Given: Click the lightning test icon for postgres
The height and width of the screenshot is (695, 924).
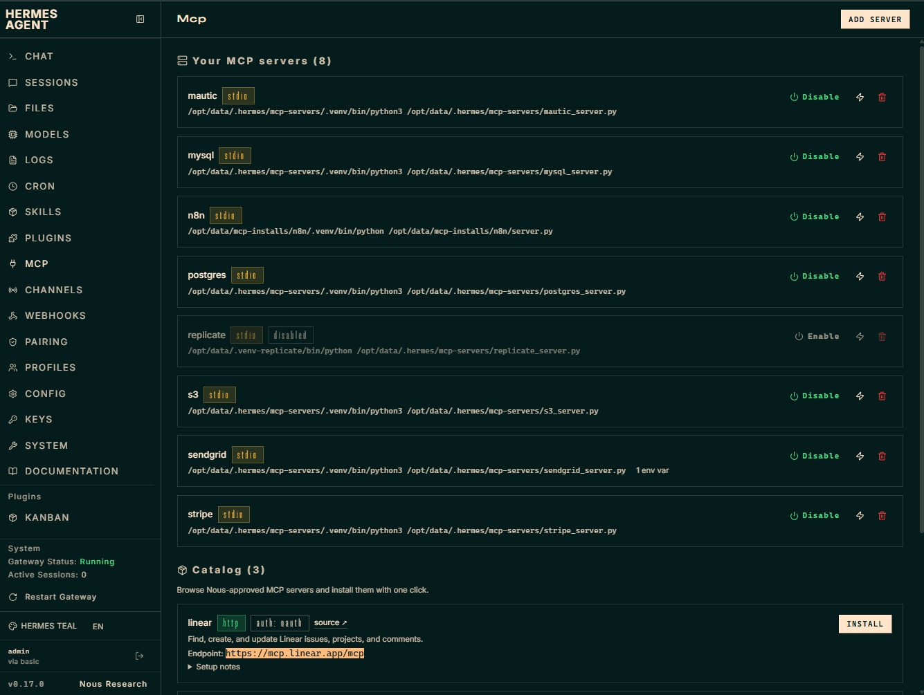Looking at the screenshot, I should pyautogui.click(x=860, y=277).
